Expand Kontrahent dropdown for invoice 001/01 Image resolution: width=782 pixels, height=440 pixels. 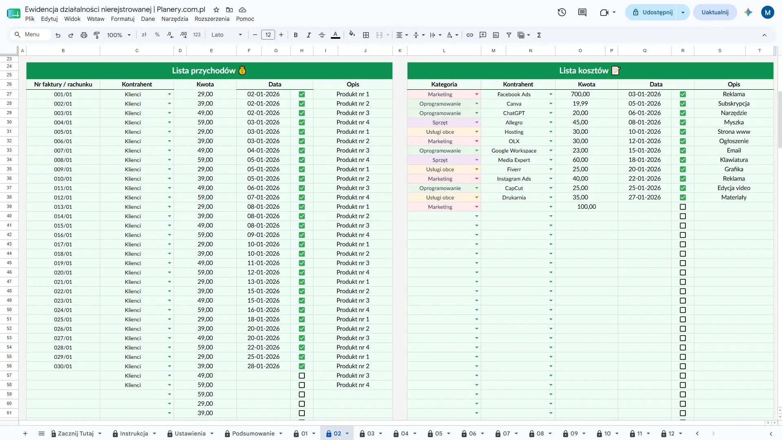[x=170, y=94]
